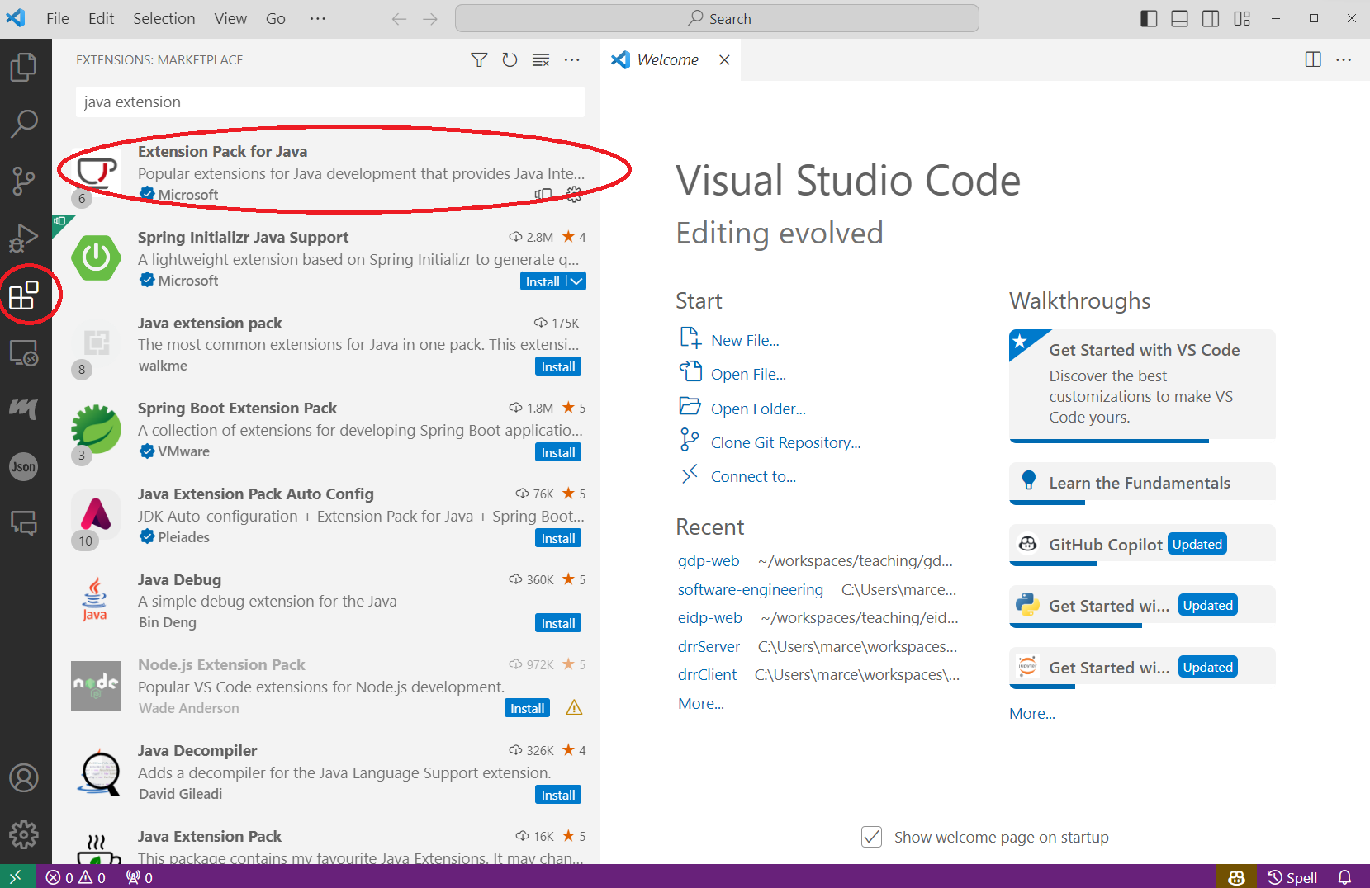Click the ports forwarded status item
1370x888 pixels.
coord(139,877)
